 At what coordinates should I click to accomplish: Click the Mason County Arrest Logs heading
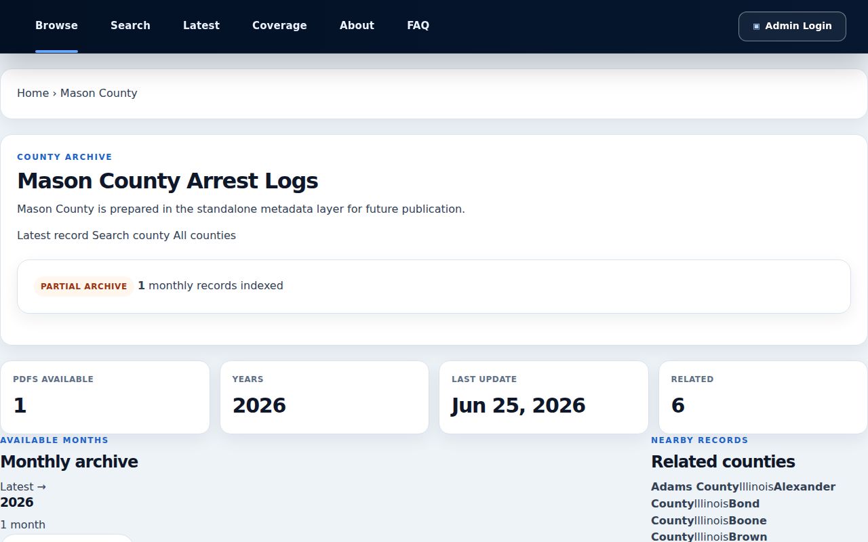click(167, 181)
